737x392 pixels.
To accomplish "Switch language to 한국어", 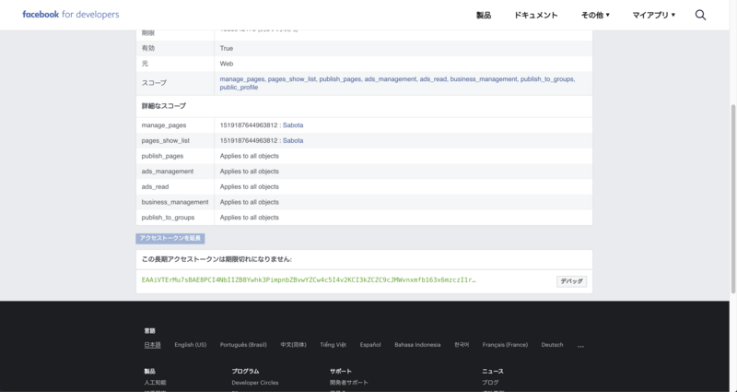I will pyautogui.click(x=462, y=345).
